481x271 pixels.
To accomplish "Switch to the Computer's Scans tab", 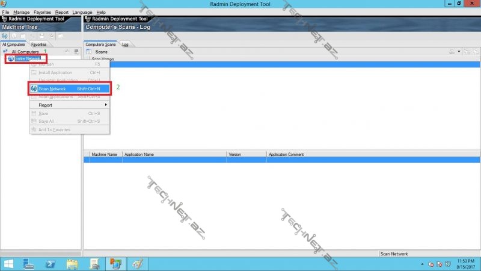I will [x=100, y=44].
